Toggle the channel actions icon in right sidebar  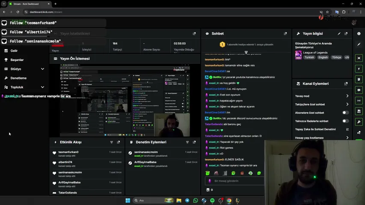[359, 111]
